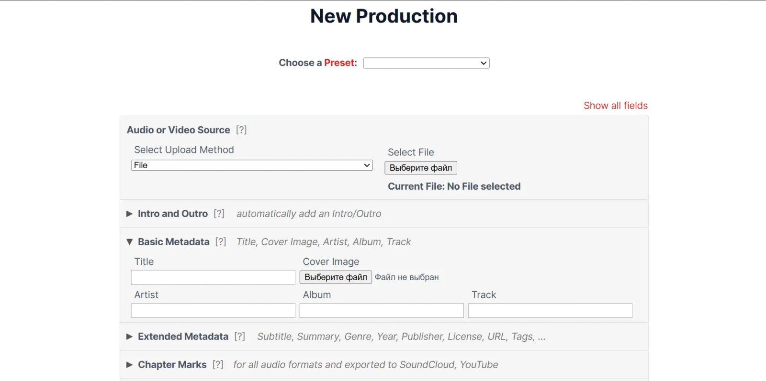Click the Show all fields link

[615, 106]
